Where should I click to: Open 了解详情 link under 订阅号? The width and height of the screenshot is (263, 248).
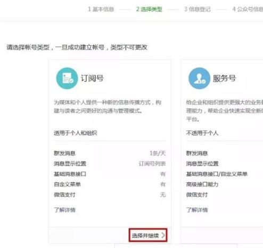65,210
